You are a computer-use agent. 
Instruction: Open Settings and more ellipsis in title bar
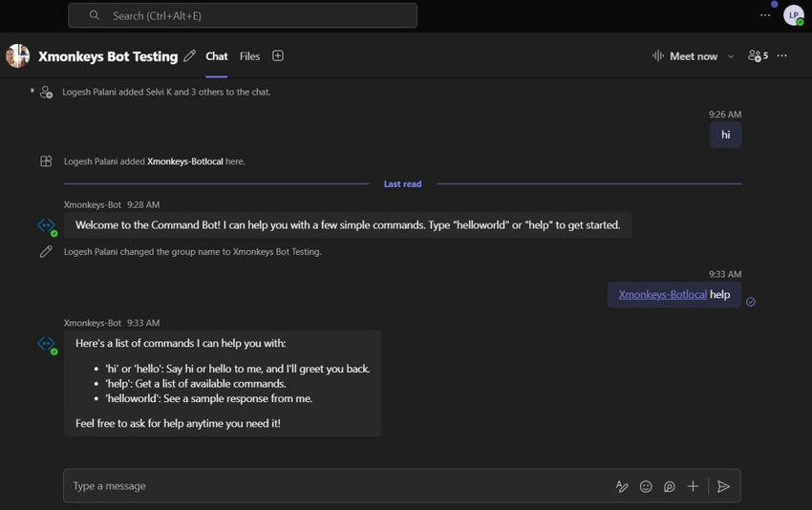[x=765, y=15]
